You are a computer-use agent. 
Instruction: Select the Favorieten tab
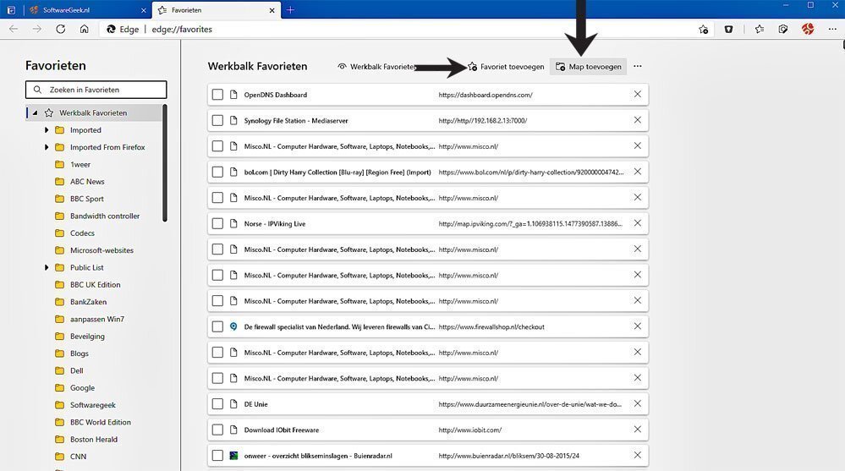tap(216, 9)
